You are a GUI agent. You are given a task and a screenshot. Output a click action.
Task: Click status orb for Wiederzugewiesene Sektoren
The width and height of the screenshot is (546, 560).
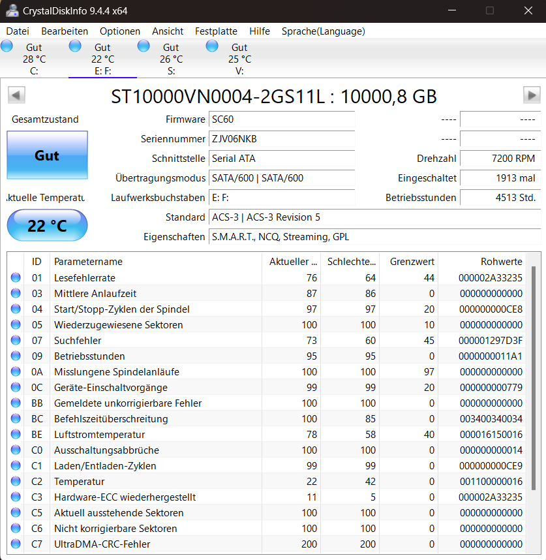[16, 324]
